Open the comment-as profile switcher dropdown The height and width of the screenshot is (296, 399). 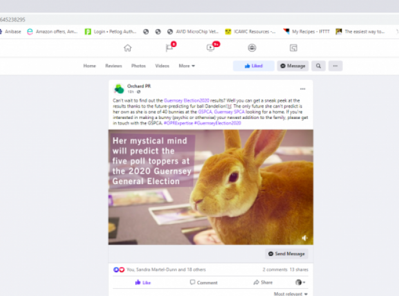click(x=300, y=282)
